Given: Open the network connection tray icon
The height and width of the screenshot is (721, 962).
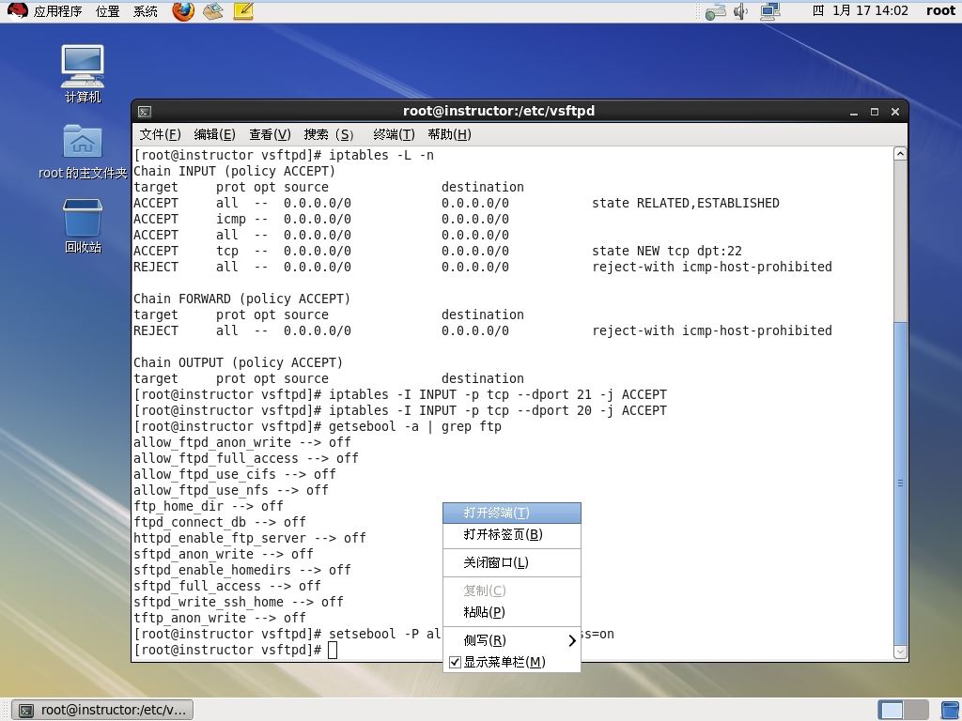Looking at the screenshot, I should (x=715, y=11).
